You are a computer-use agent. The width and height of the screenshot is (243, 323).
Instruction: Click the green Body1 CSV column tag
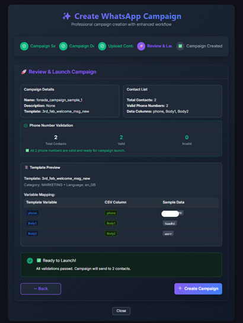tap(111, 223)
